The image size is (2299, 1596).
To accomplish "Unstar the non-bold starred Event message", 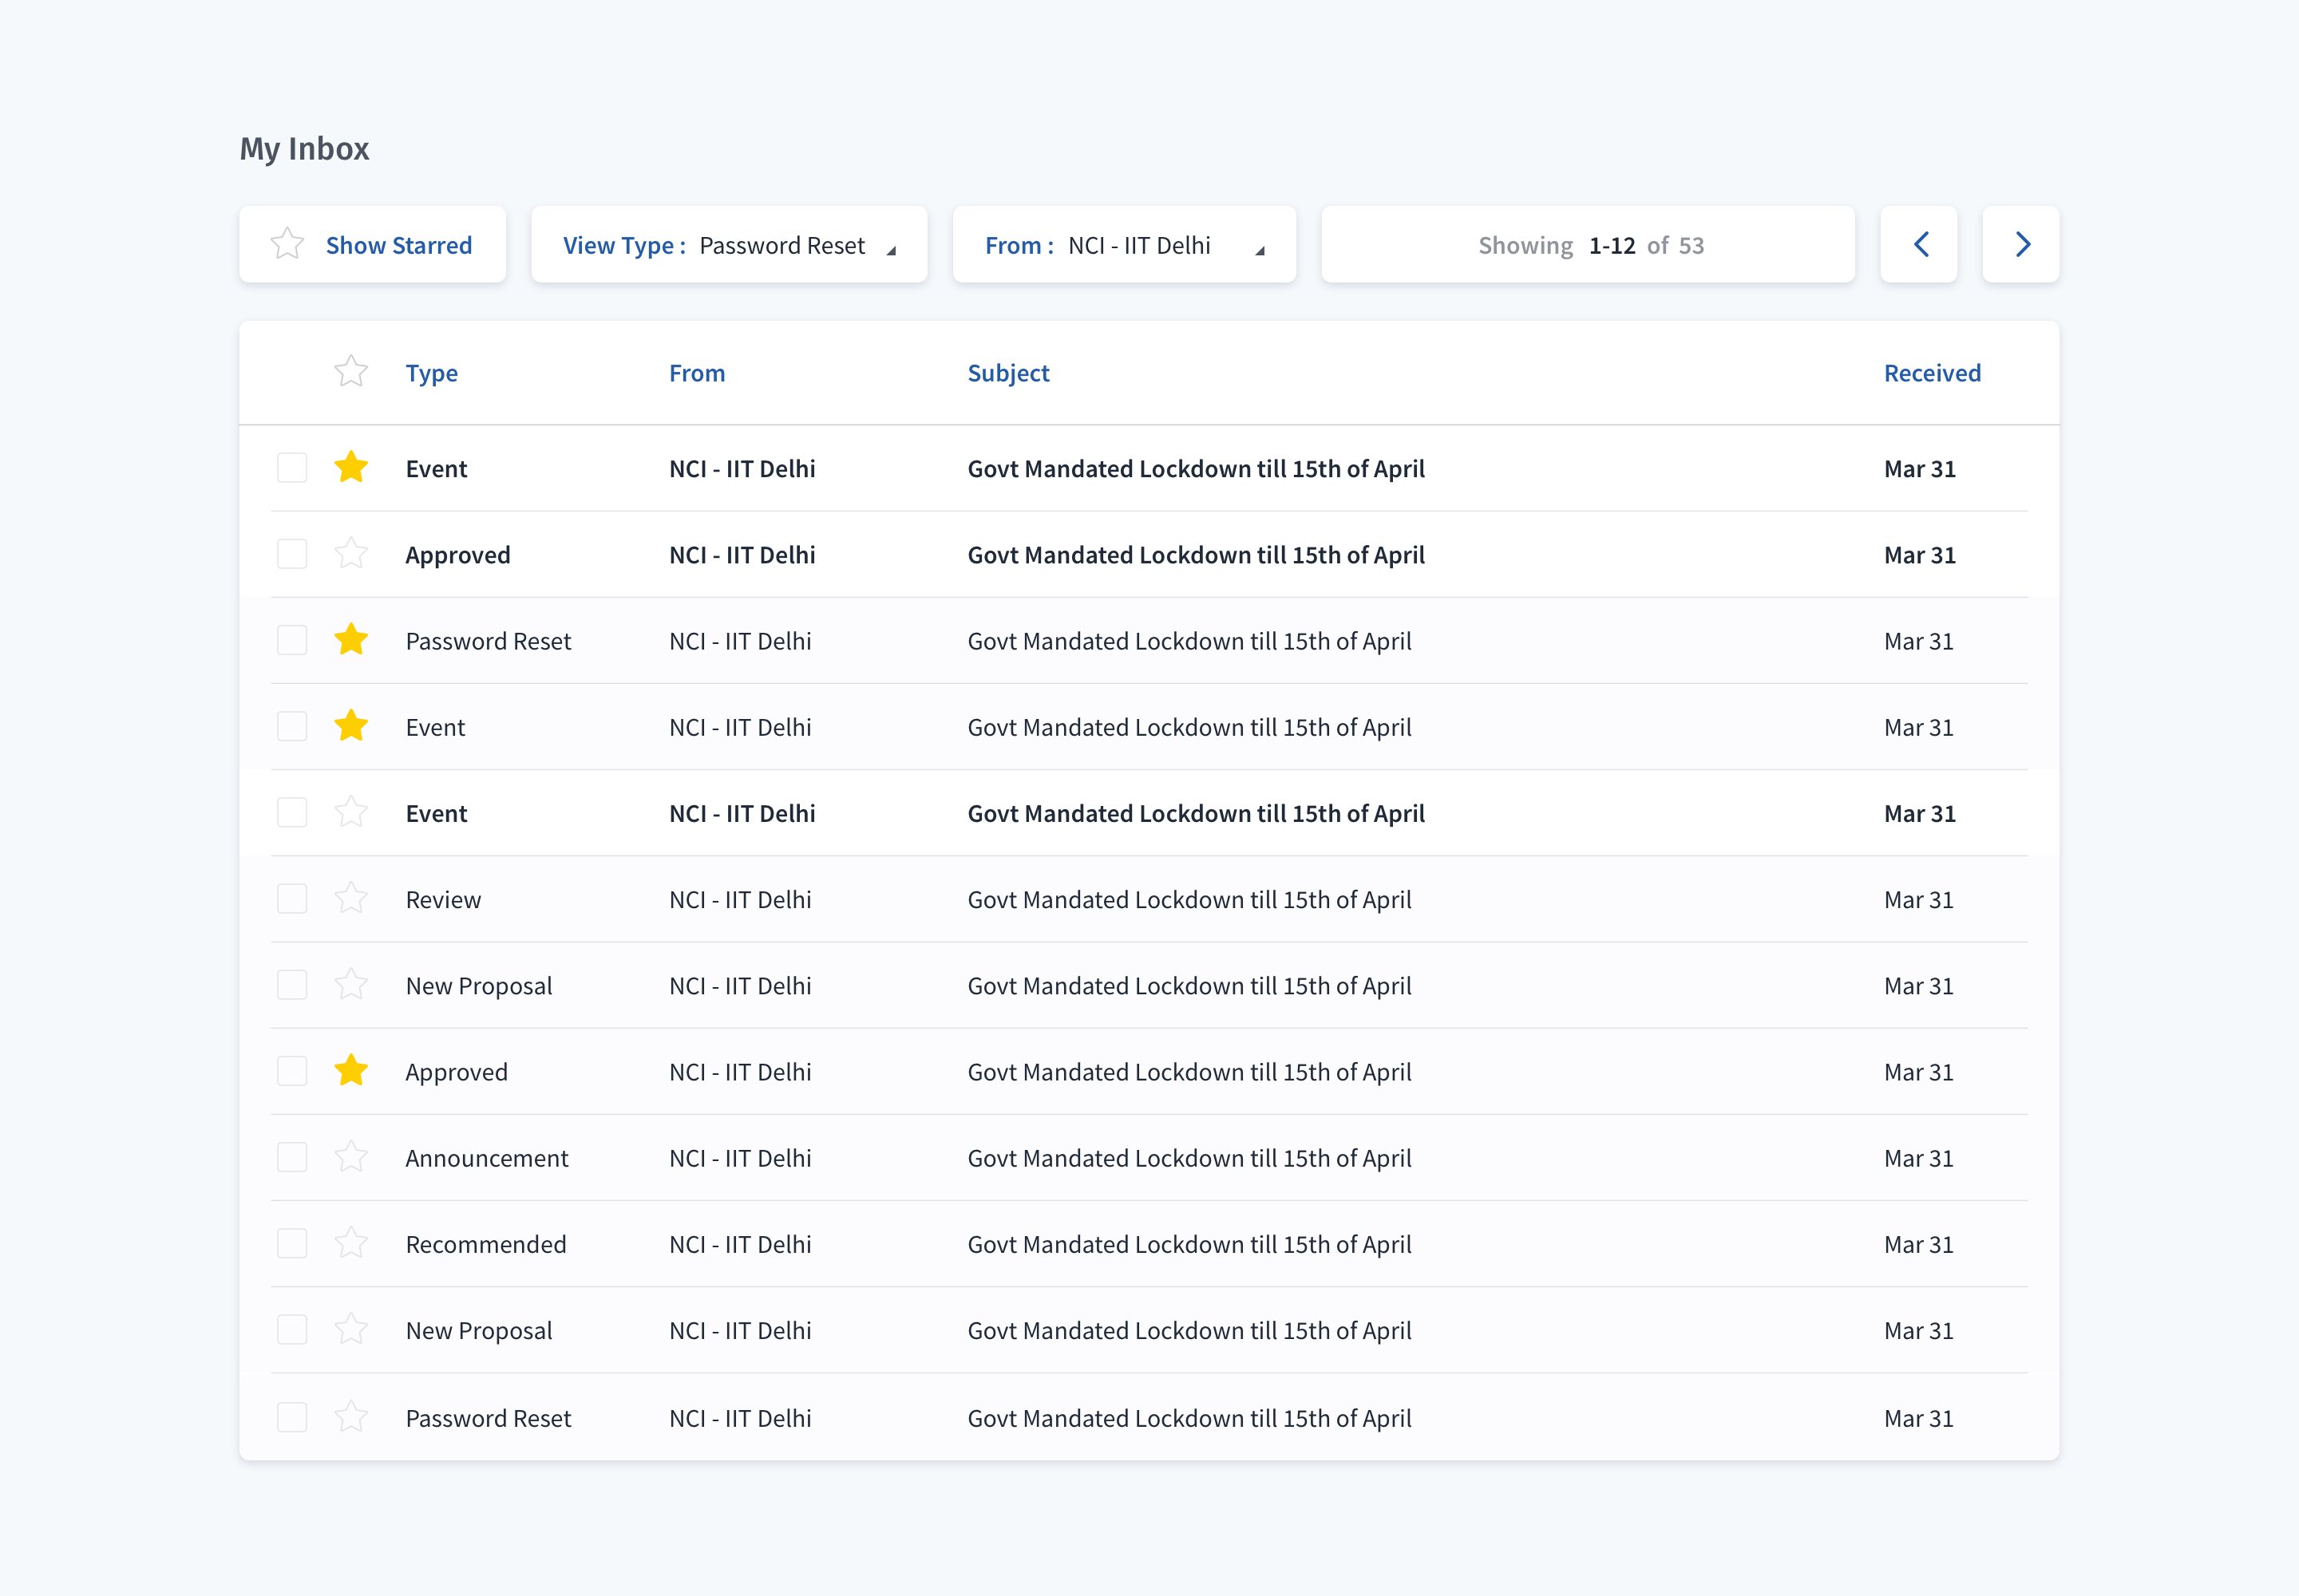I will (x=351, y=726).
